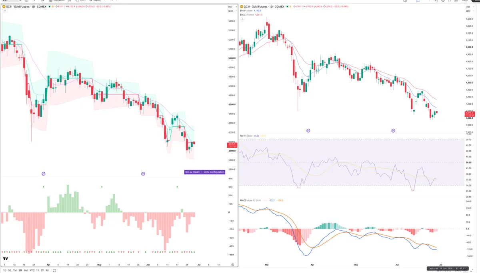Select the 5Y time range

tap(42, 271)
